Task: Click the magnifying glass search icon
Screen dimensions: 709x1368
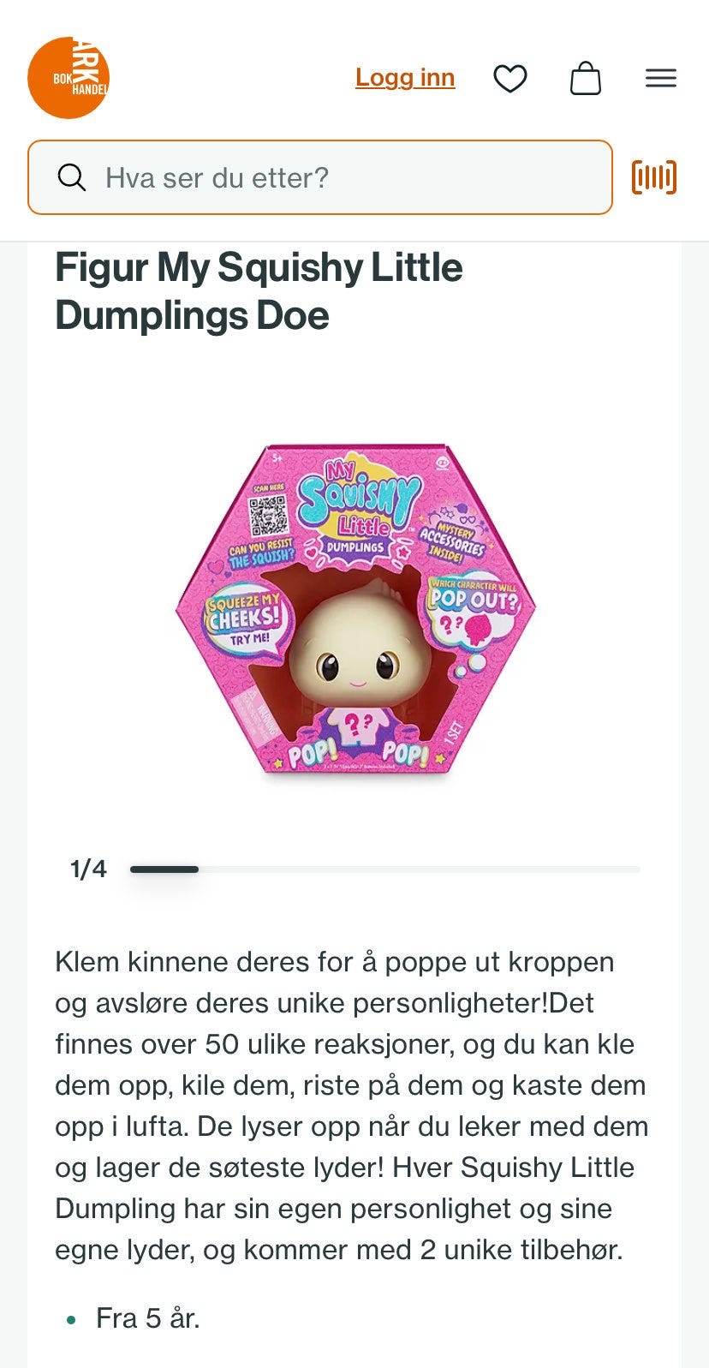Action: point(72,177)
